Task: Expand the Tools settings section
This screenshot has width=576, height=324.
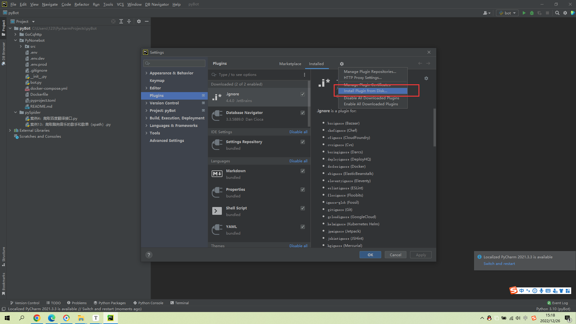Action: pyautogui.click(x=146, y=133)
